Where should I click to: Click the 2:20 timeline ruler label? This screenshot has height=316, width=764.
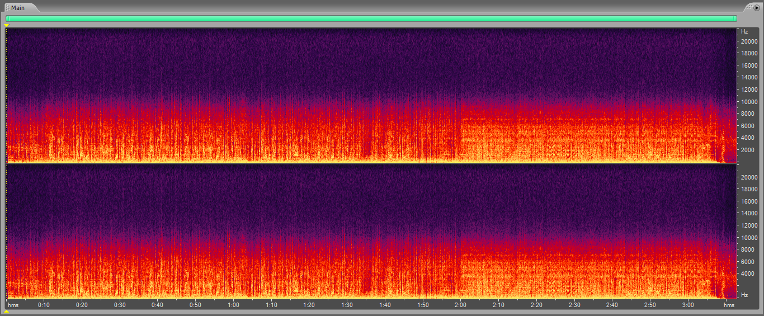tap(536, 305)
